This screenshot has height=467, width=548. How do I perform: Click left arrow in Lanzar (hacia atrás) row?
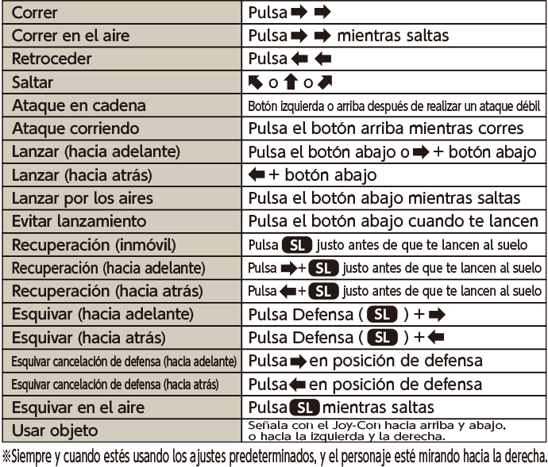point(257,175)
